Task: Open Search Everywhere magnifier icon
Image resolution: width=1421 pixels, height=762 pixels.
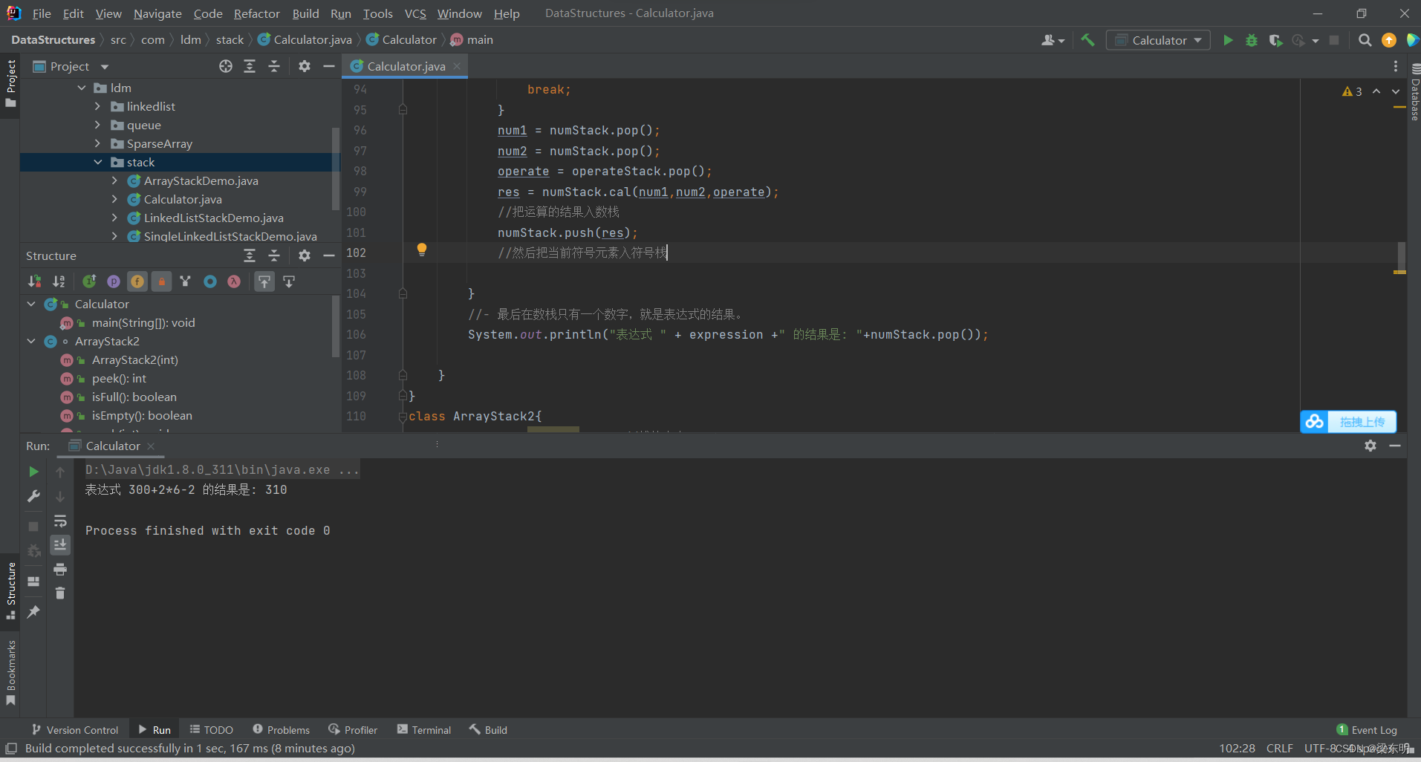Action: point(1365,40)
